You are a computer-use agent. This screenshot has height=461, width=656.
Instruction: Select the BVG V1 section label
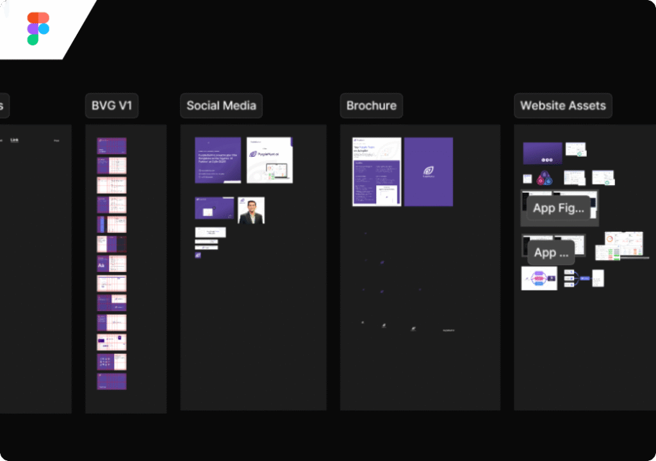111,106
